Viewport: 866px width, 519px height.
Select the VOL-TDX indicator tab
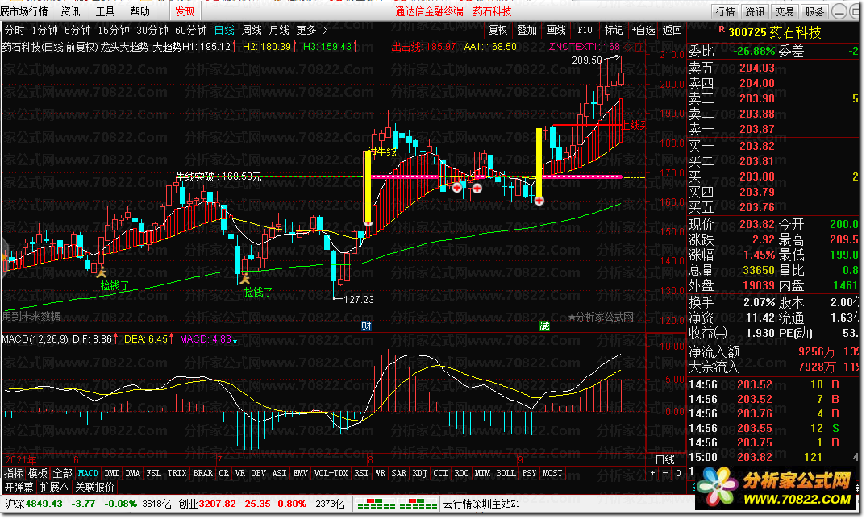coord(331,473)
